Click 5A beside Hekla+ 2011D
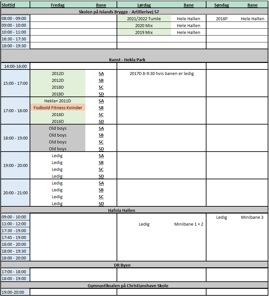 101,101
